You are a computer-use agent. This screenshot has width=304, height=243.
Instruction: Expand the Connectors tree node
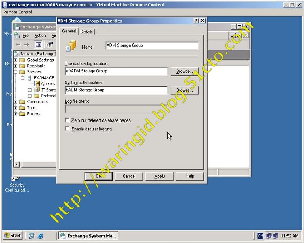tap(16, 102)
